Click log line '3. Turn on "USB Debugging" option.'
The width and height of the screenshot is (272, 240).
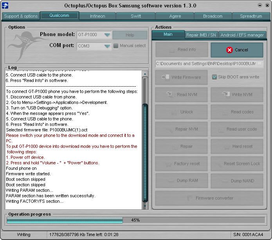coord(39,108)
